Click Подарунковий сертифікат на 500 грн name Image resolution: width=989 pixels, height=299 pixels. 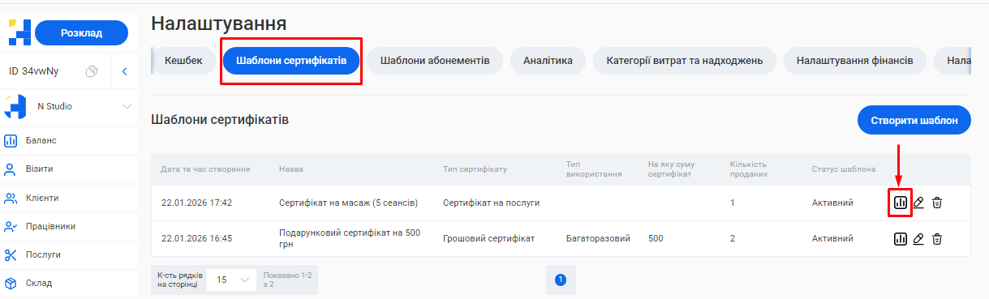click(350, 239)
